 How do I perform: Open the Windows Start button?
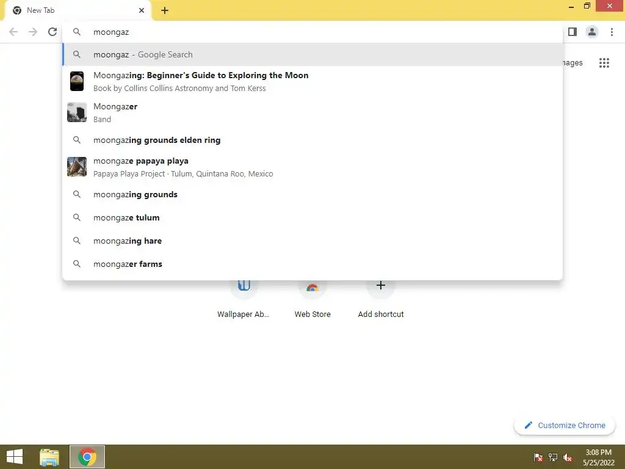(x=15, y=457)
